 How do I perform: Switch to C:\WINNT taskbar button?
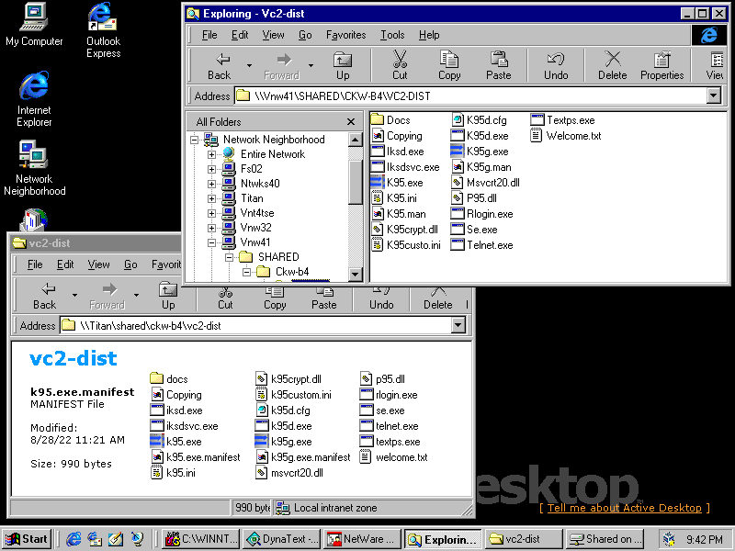(x=201, y=539)
